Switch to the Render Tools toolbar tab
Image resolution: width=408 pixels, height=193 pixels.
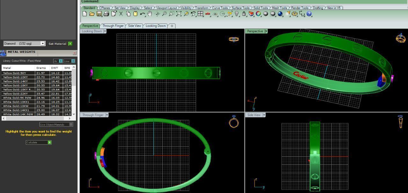click(300, 8)
